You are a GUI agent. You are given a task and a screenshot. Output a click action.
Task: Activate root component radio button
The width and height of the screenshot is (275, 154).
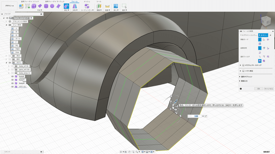31,18
